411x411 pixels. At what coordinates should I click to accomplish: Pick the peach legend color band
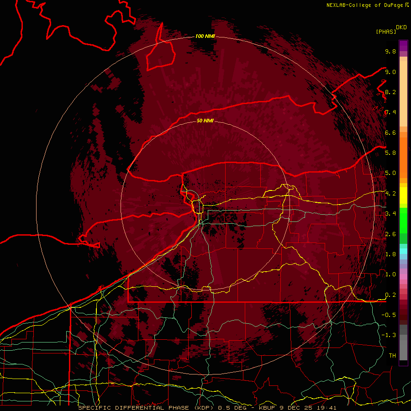(403, 95)
